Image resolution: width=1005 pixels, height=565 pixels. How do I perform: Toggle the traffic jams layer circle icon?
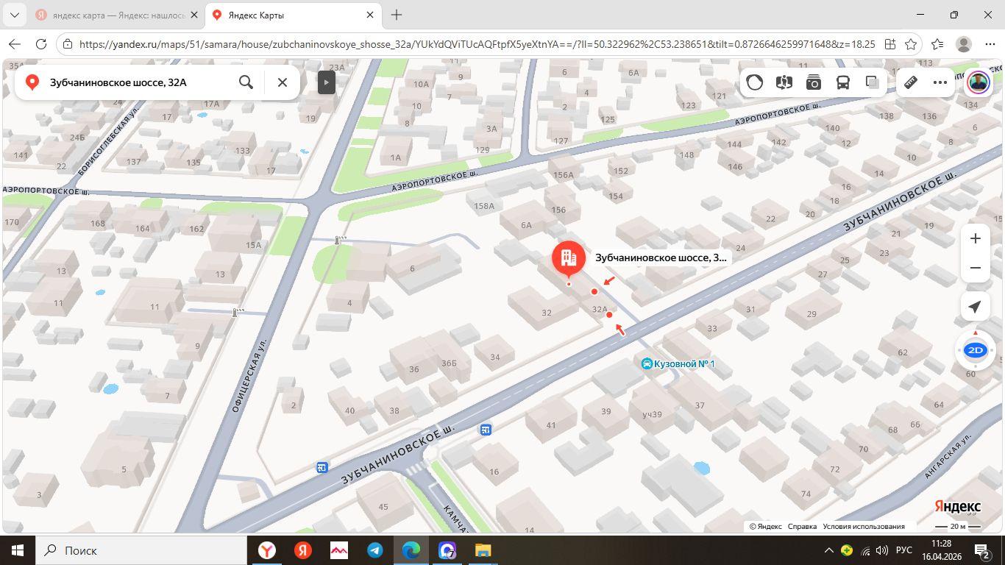[x=755, y=82]
